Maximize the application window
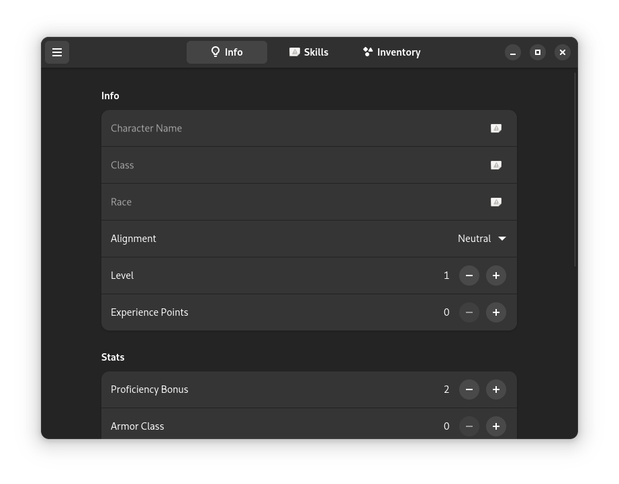This screenshot has height=484, width=619. pos(537,52)
